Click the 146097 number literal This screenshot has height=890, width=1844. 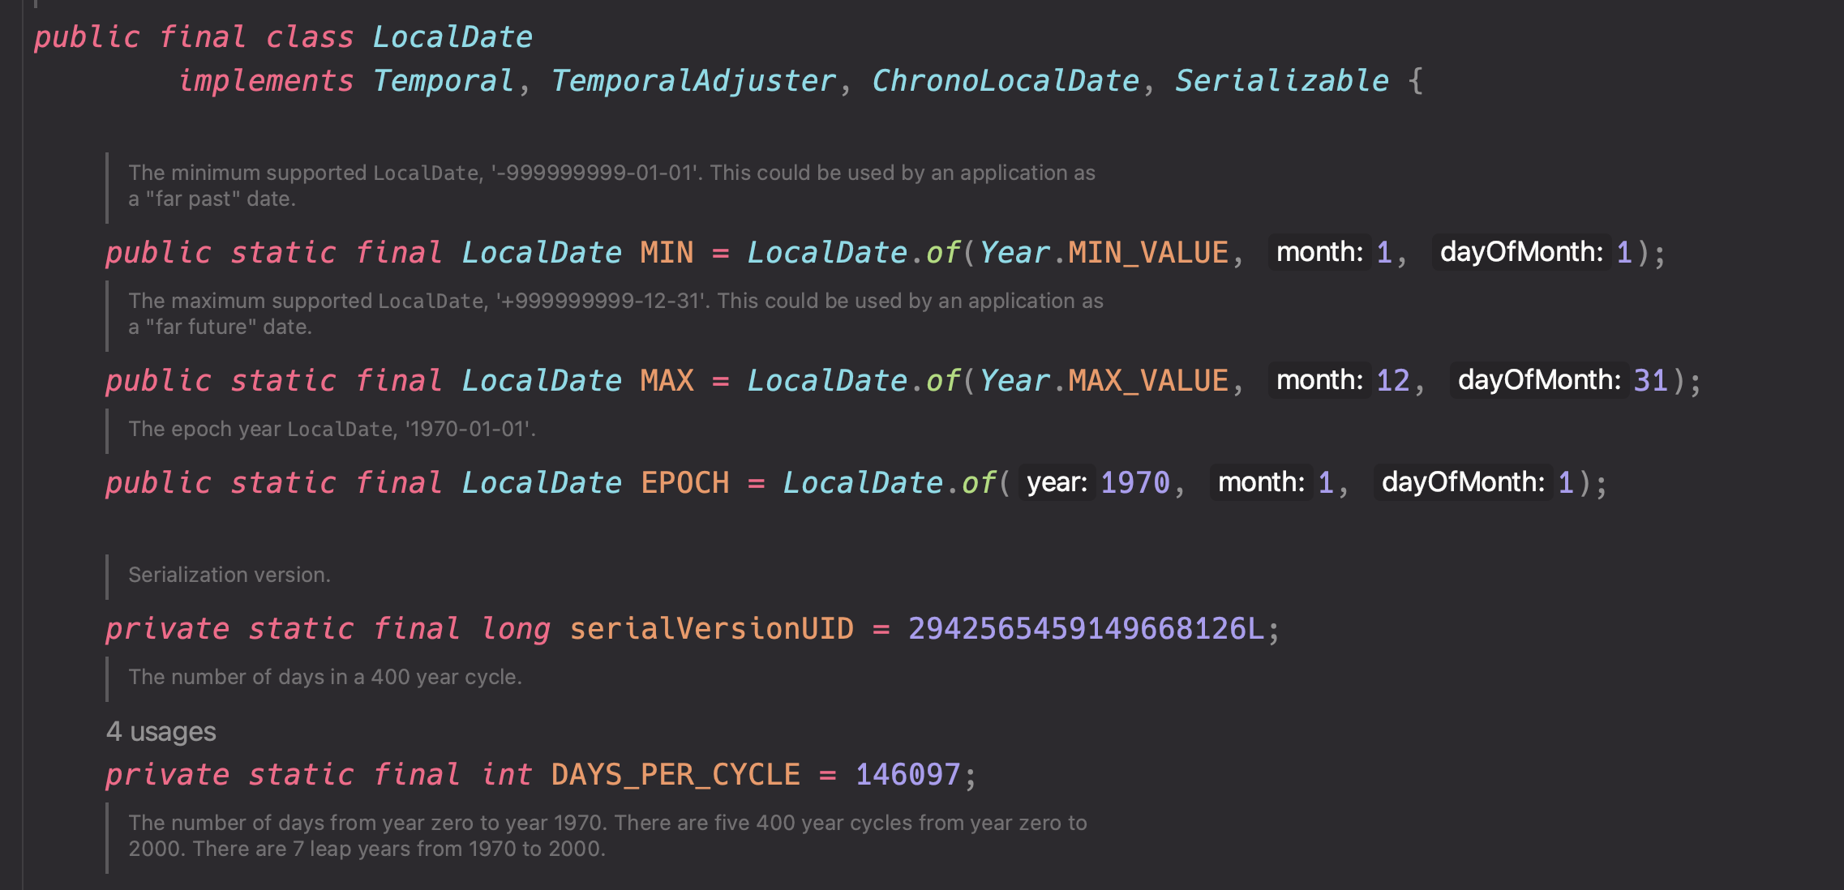(907, 775)
